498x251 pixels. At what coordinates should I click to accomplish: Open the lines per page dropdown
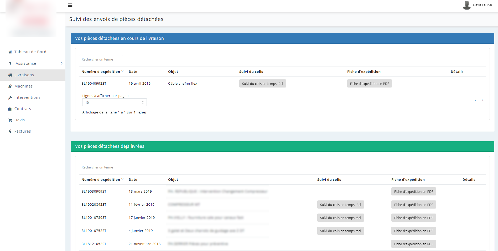[x=115, y=102]
